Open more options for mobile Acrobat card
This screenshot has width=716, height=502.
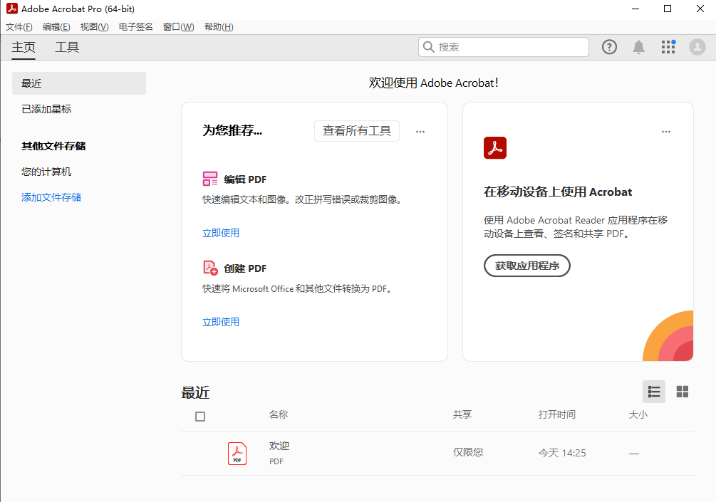(666, 132)
